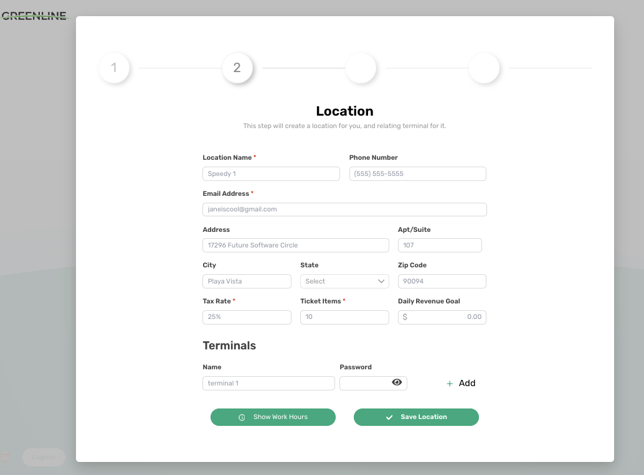
Task: Click the plus icon beside Add
Action: (x=449, y=383)
